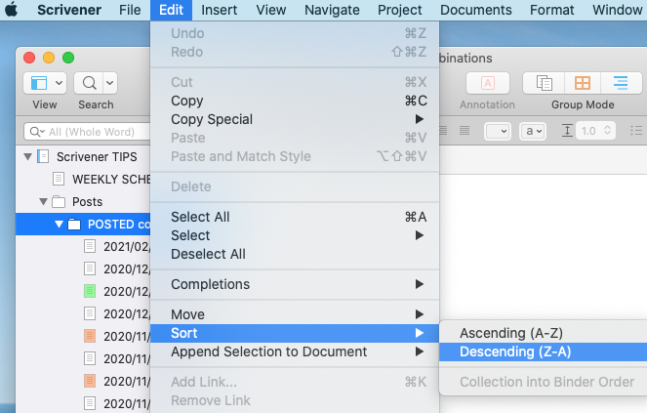
Task: Select the Scrivenings group mode icon
Action: point(545,83)
